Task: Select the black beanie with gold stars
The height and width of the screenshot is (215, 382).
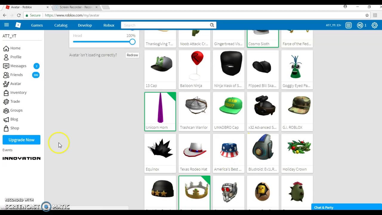Action: [x=160, y=193]
